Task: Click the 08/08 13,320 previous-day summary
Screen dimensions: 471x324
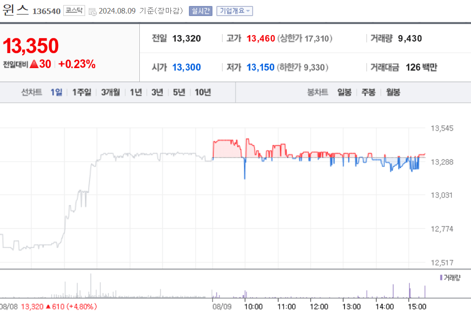Action: click(x=49, y=306)
